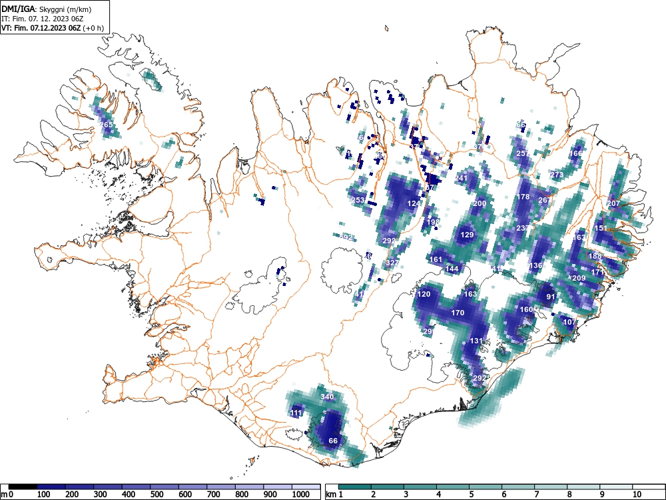The width and height of the screenshot is (666, 500).
Task: Click the visibility value 151 on the map
Action: (601, 228)
